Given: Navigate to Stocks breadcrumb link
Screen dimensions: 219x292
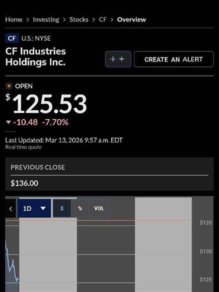Looking at the screenshot, I should click(79, 20).
